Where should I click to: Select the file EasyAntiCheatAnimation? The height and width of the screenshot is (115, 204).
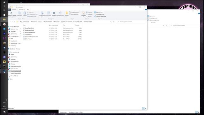click(32, 37)
